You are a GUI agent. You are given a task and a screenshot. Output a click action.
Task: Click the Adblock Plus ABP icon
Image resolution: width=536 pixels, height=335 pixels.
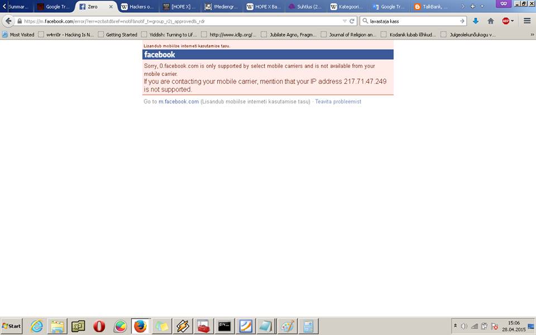[506, 21]
